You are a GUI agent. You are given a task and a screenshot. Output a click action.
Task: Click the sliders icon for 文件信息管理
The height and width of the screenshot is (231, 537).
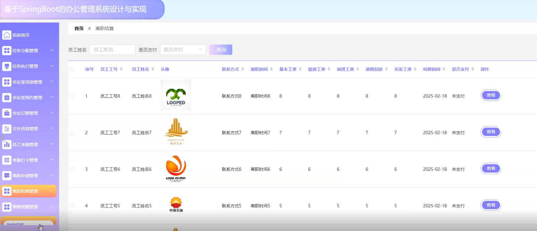tap(7, 129)
